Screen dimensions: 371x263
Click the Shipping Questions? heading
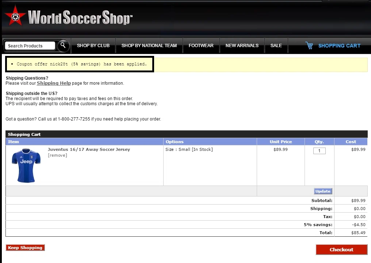click(27, 78)
